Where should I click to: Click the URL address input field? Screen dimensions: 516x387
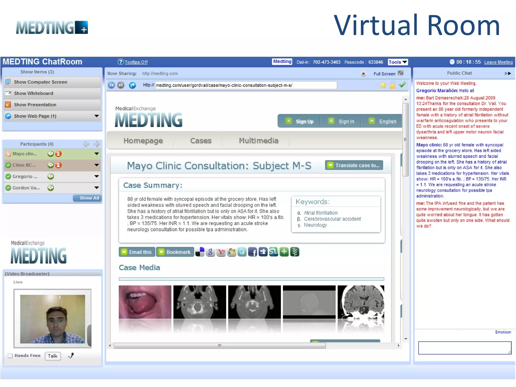(x=246, y=85)
